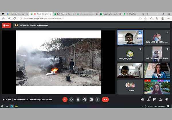Unmute the microphone in the call bar

tap(65, 99)
